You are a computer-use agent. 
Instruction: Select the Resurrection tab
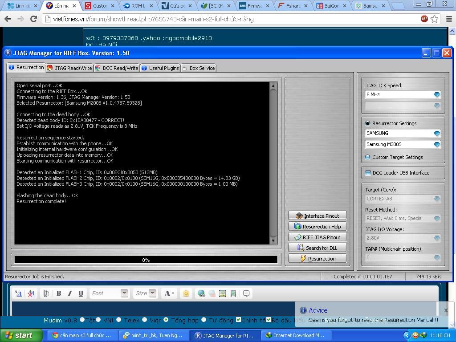[26, 68]
